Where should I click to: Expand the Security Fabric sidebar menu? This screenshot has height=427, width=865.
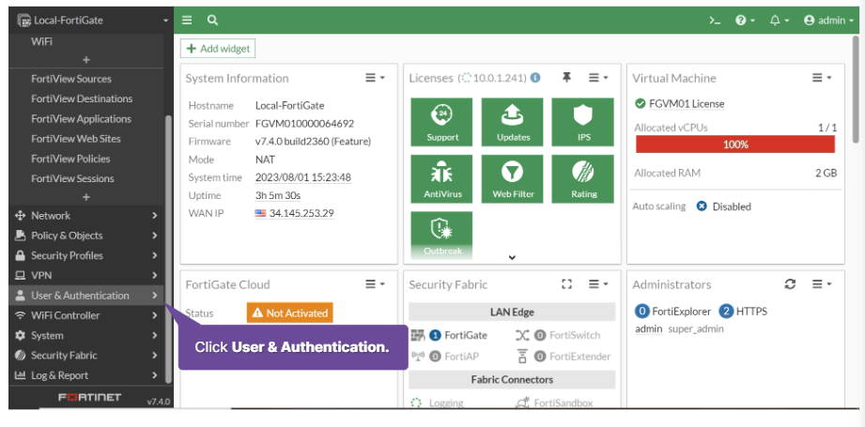point(86,356)
